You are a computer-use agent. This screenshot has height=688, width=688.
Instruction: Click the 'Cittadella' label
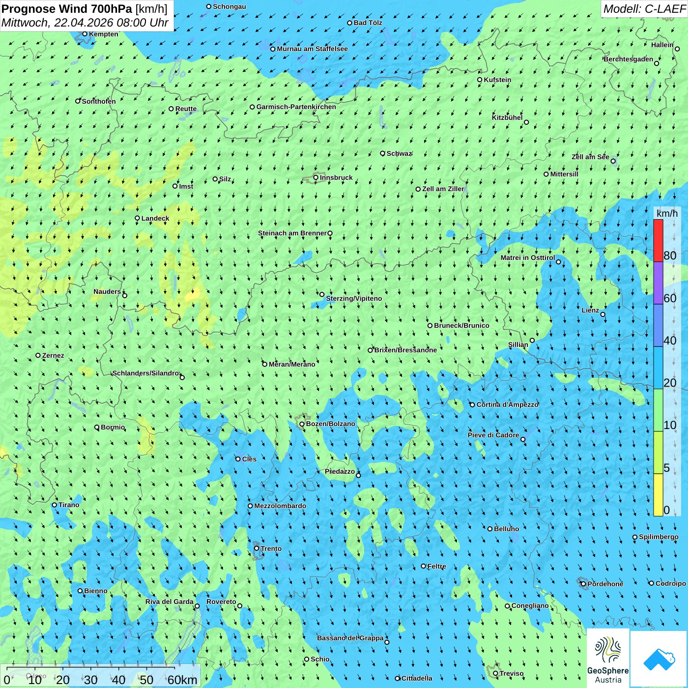point(417,678)
